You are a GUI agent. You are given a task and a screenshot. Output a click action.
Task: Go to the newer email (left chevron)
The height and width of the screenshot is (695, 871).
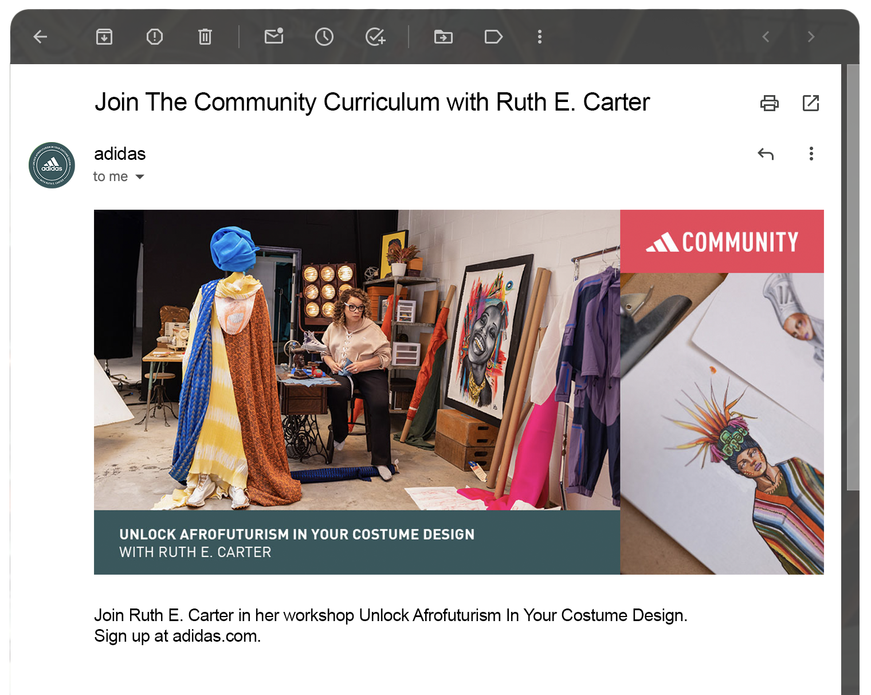click(x=766, y=37)
